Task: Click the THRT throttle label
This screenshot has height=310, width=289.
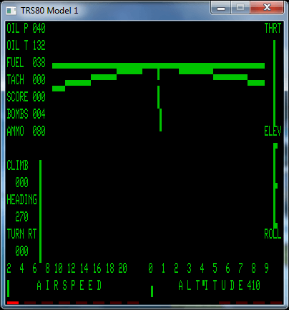Action: click(x=273, y=29)
